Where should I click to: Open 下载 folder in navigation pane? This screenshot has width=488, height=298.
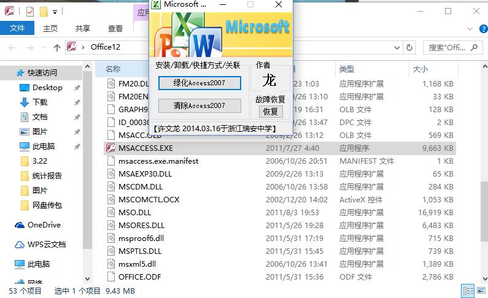[x=40, y=102]
